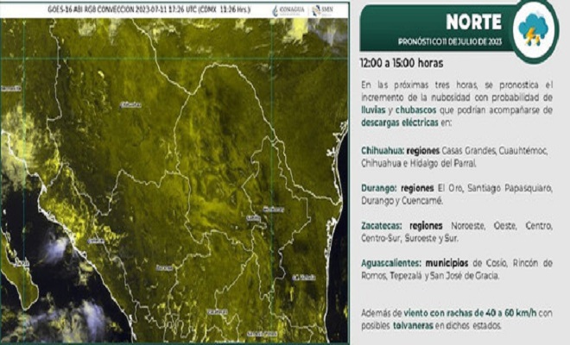
Task: Click the "Zacatecas:" heading in the forecast text
Action: coord(383,226)
